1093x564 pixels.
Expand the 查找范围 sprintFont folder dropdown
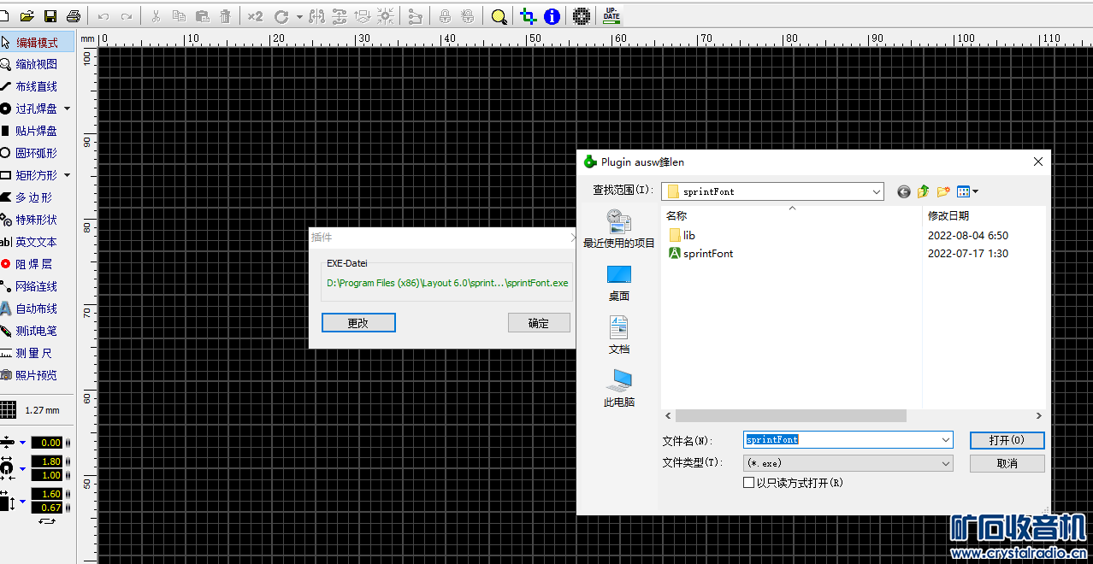(x=876, y=192)
